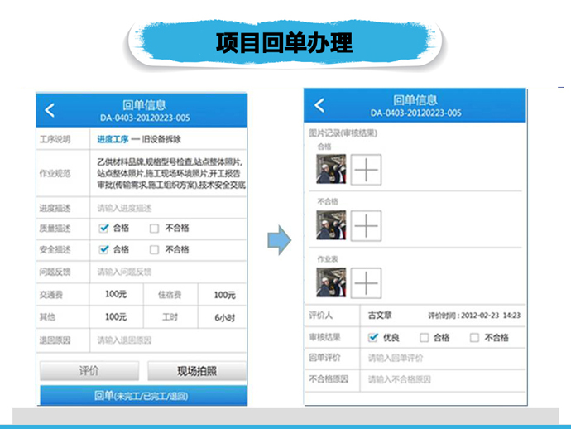Screen dimensions: 571x429
Task: Click the 不合格原因 input field
Action: (443, 379)
